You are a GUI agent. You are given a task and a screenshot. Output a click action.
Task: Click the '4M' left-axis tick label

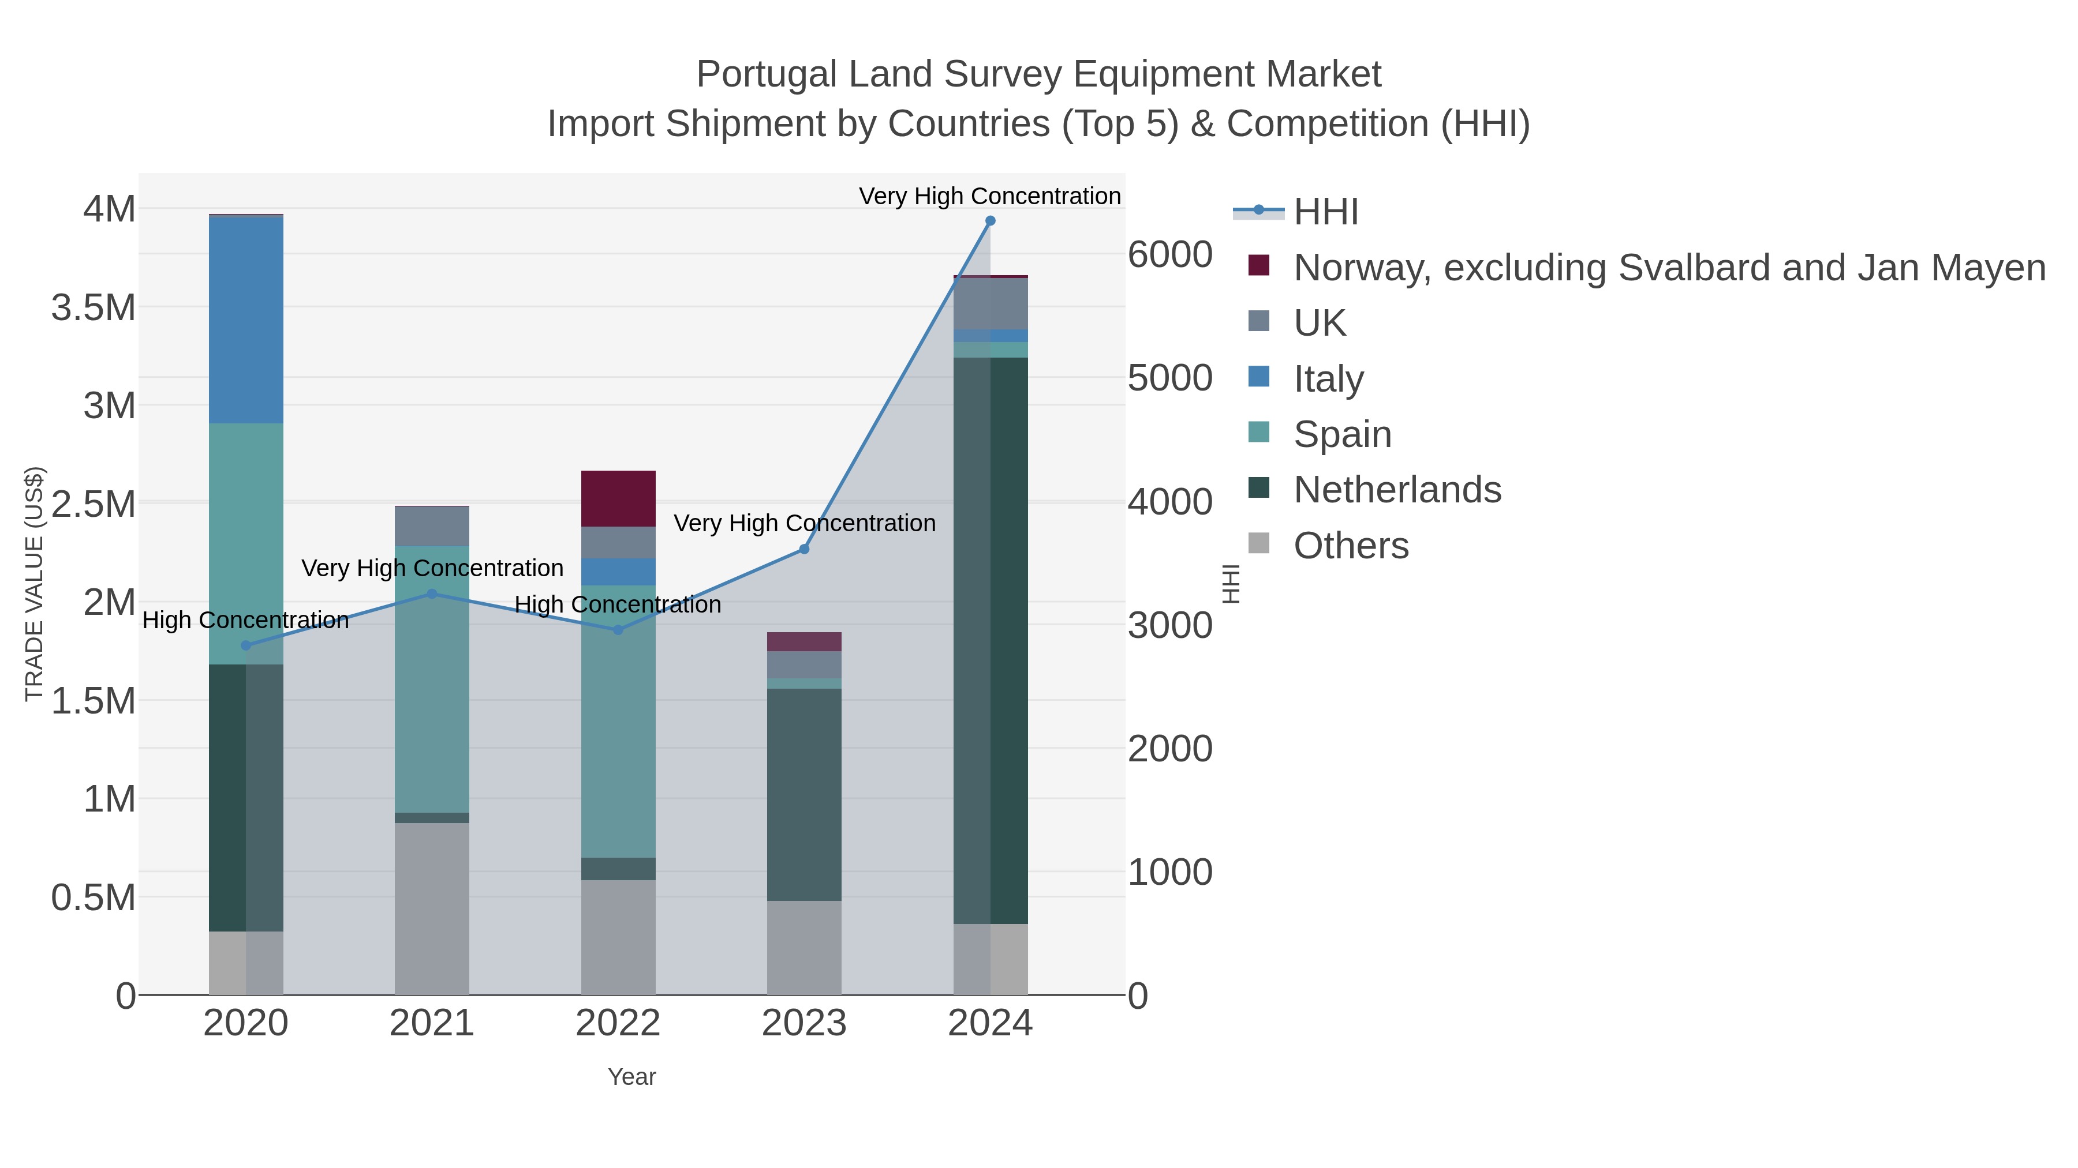[110, 209]
